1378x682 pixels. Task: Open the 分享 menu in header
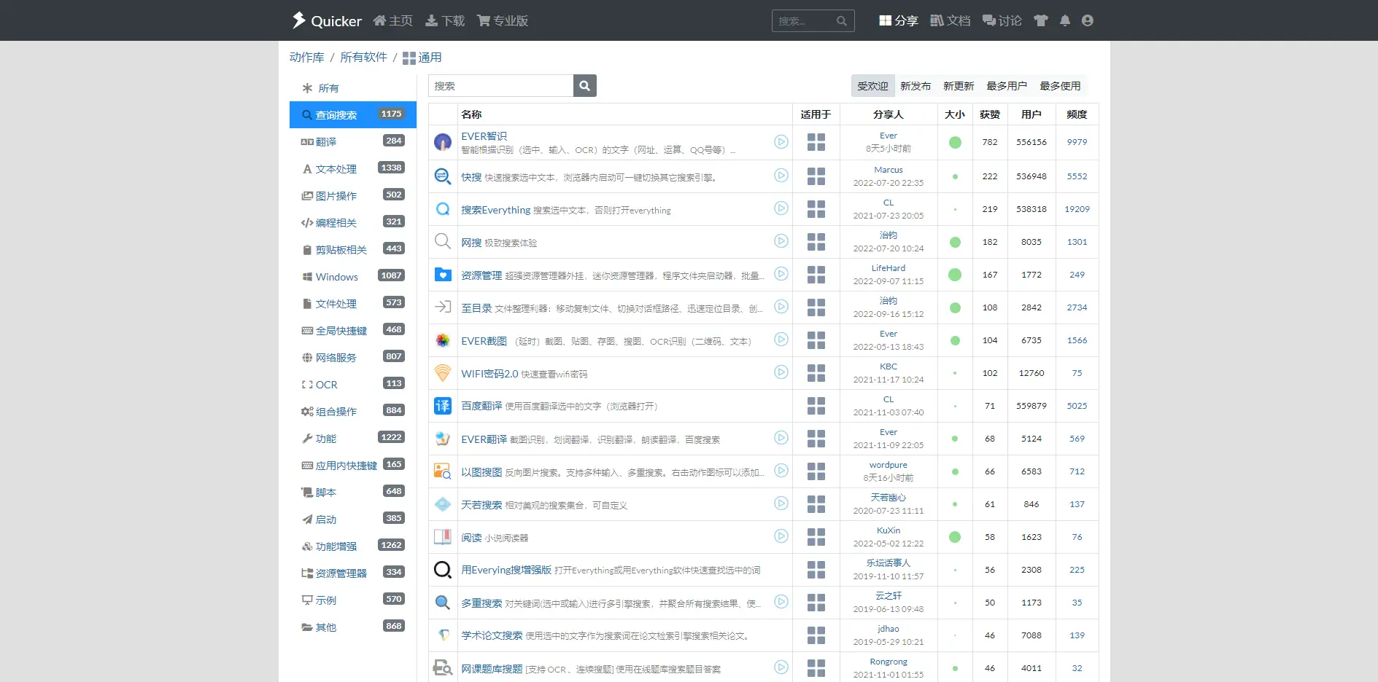(x=899, y=20)
